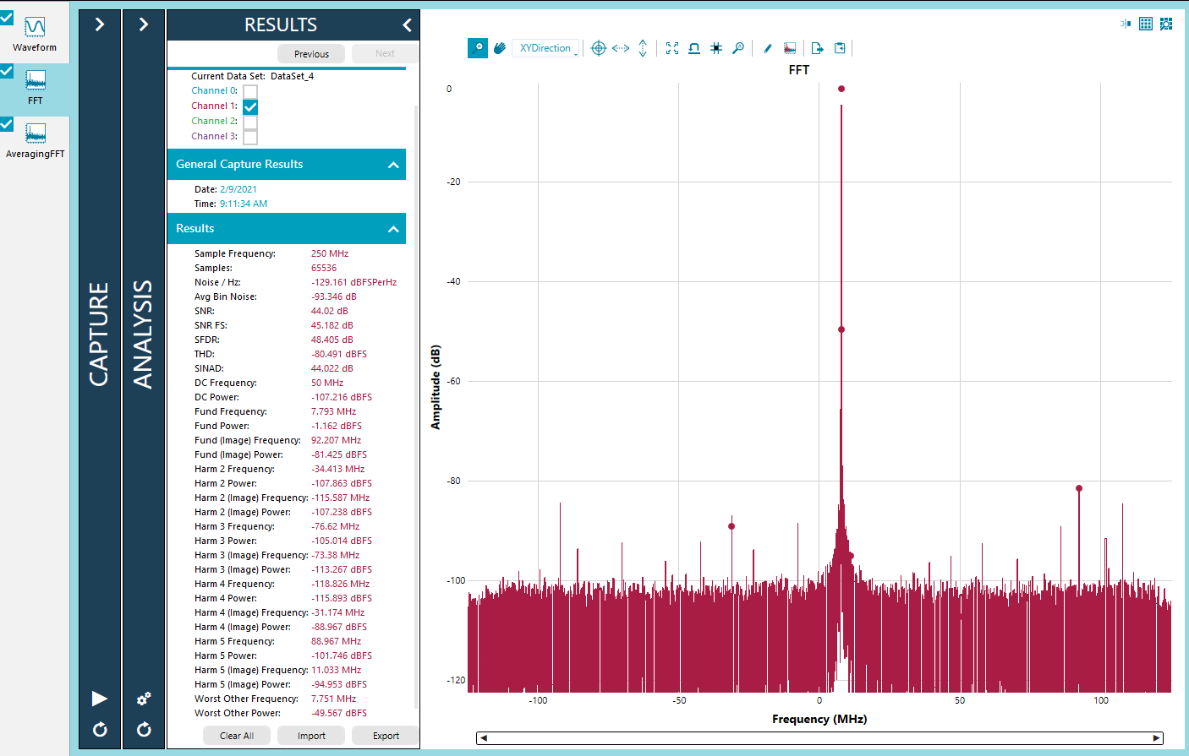Viewport: 1189px width, 756px height.
Task: Click the export document arrow icon
Action: click(x=818, y=48)
